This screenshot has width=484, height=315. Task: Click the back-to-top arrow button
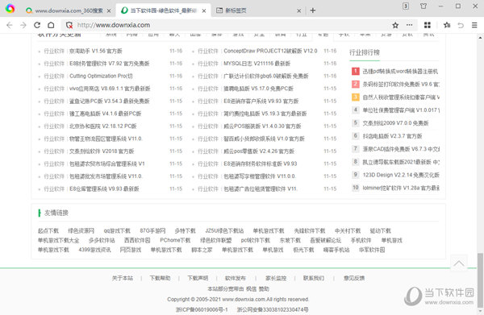point(459,263)
